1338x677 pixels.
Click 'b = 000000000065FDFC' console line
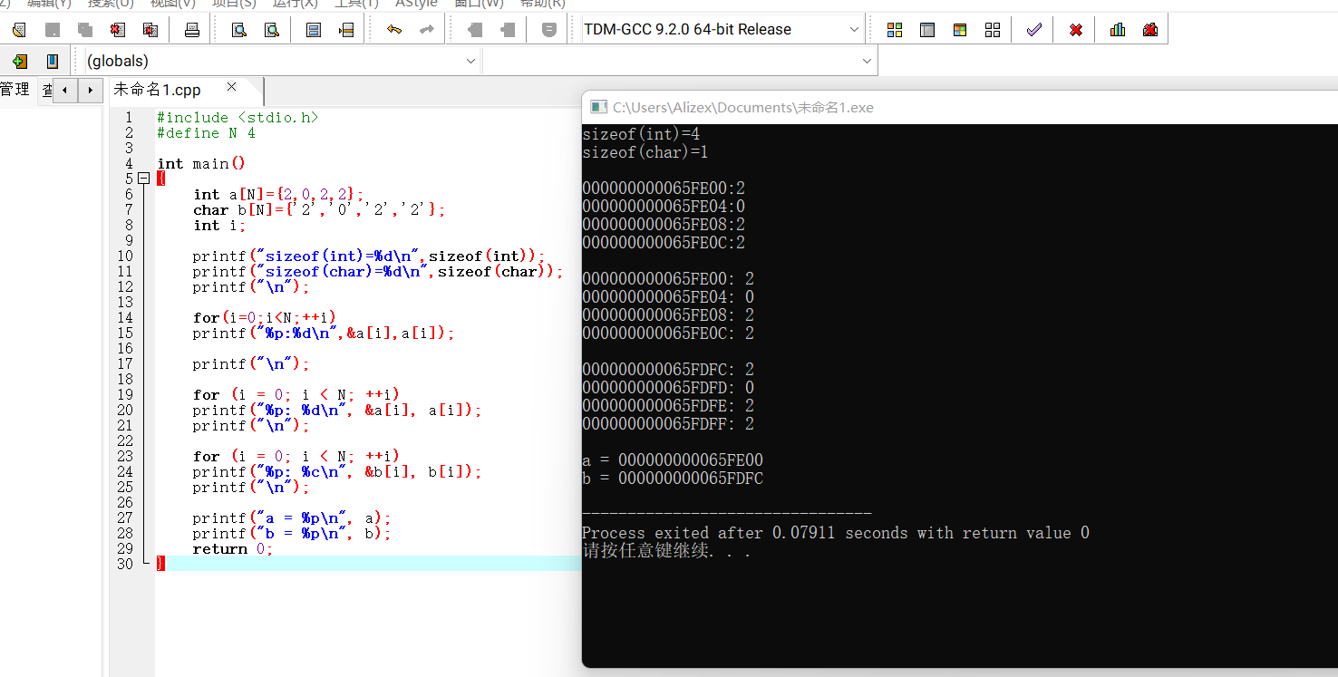pos(673,479)
